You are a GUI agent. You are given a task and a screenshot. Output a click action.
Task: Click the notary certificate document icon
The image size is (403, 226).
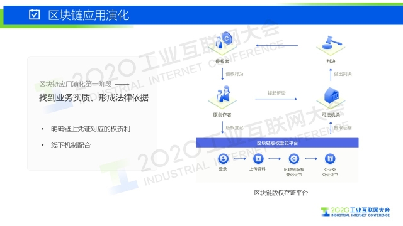pos(330,159)
